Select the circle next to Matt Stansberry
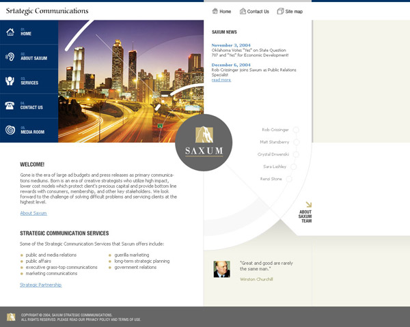Viewport: 410px width, 327px height. pos(296,142)
